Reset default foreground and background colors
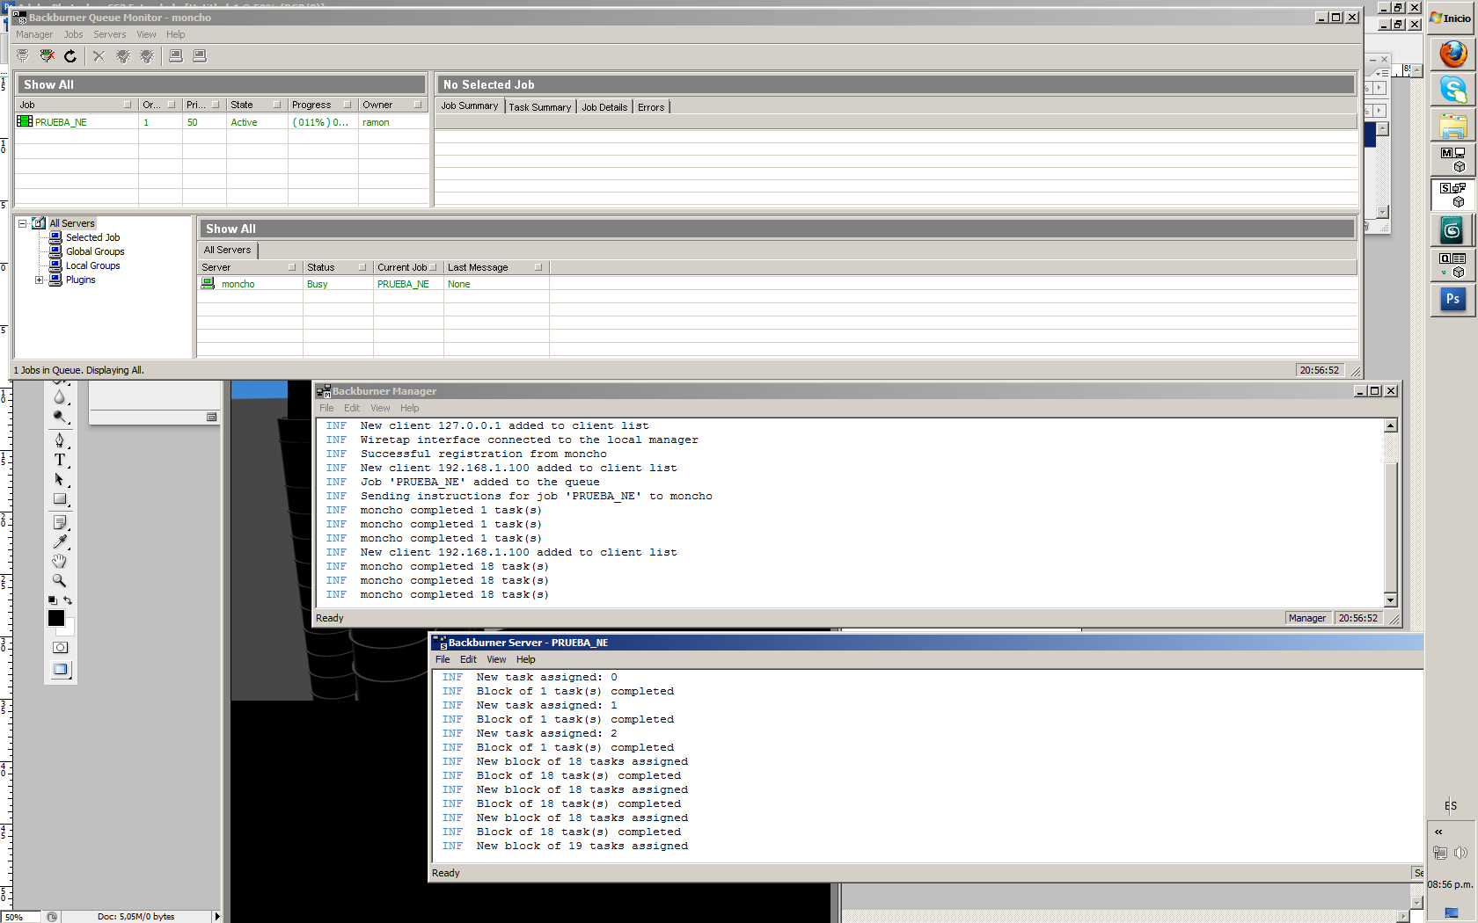This screenshot has height=923, width=1478. click(52, 600)
